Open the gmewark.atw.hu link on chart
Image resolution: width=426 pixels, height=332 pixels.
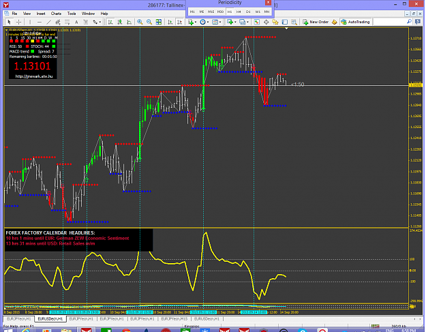click(34, 76)
